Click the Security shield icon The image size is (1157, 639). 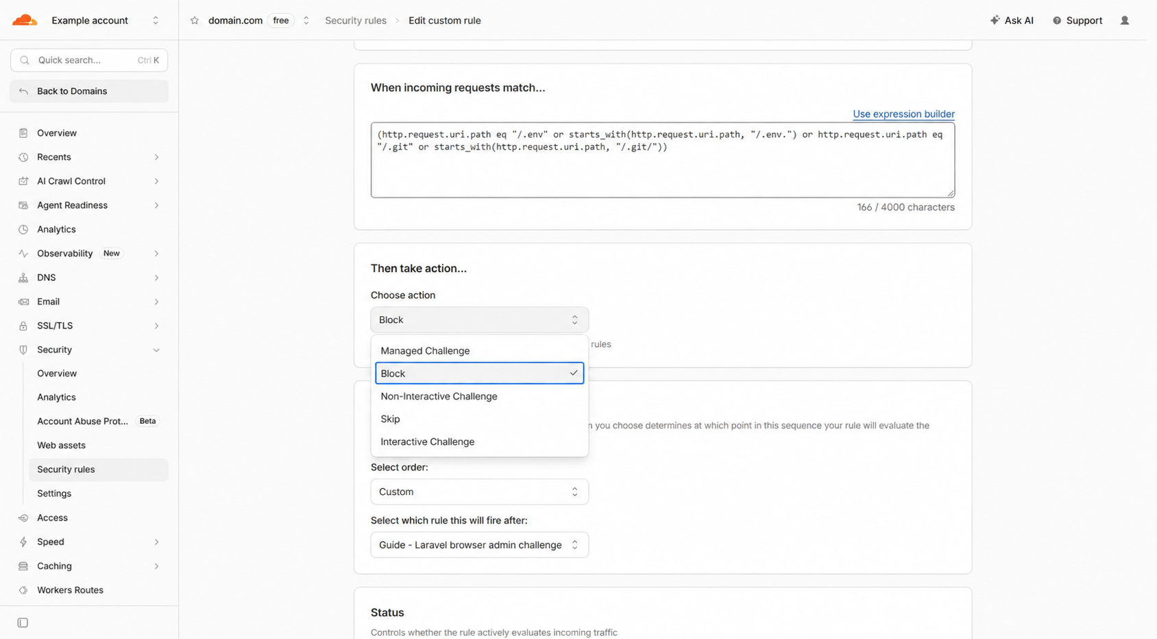23,350
